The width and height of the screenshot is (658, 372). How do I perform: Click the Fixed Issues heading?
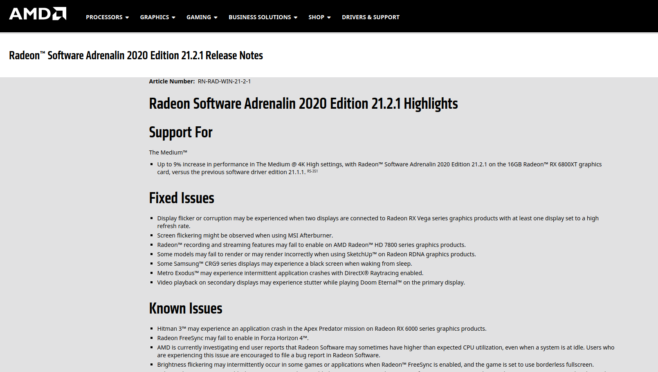[182, 198]
